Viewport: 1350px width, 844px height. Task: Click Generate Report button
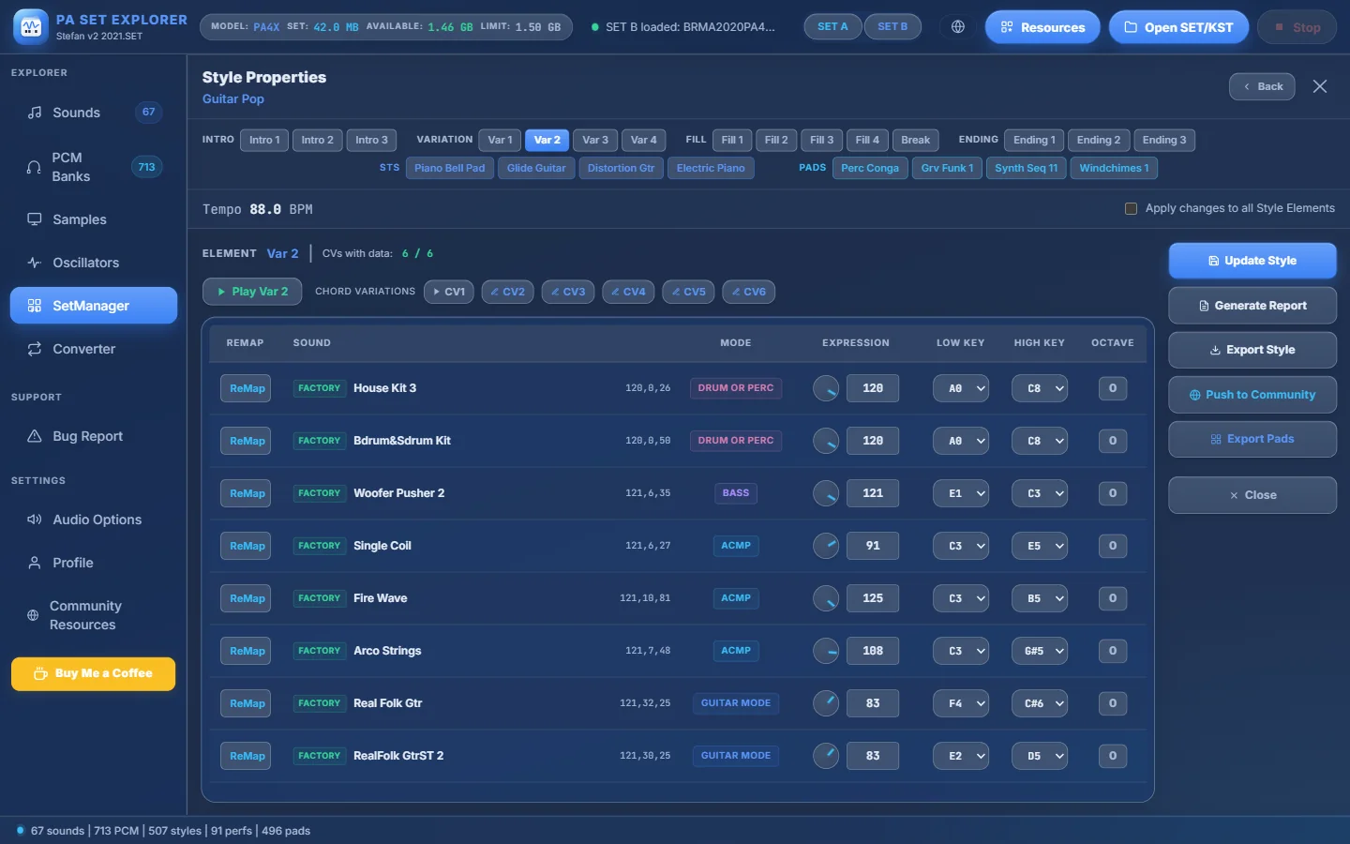click(1252, 306)
